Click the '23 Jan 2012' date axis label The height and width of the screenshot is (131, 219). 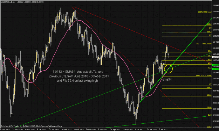point(54,130)
